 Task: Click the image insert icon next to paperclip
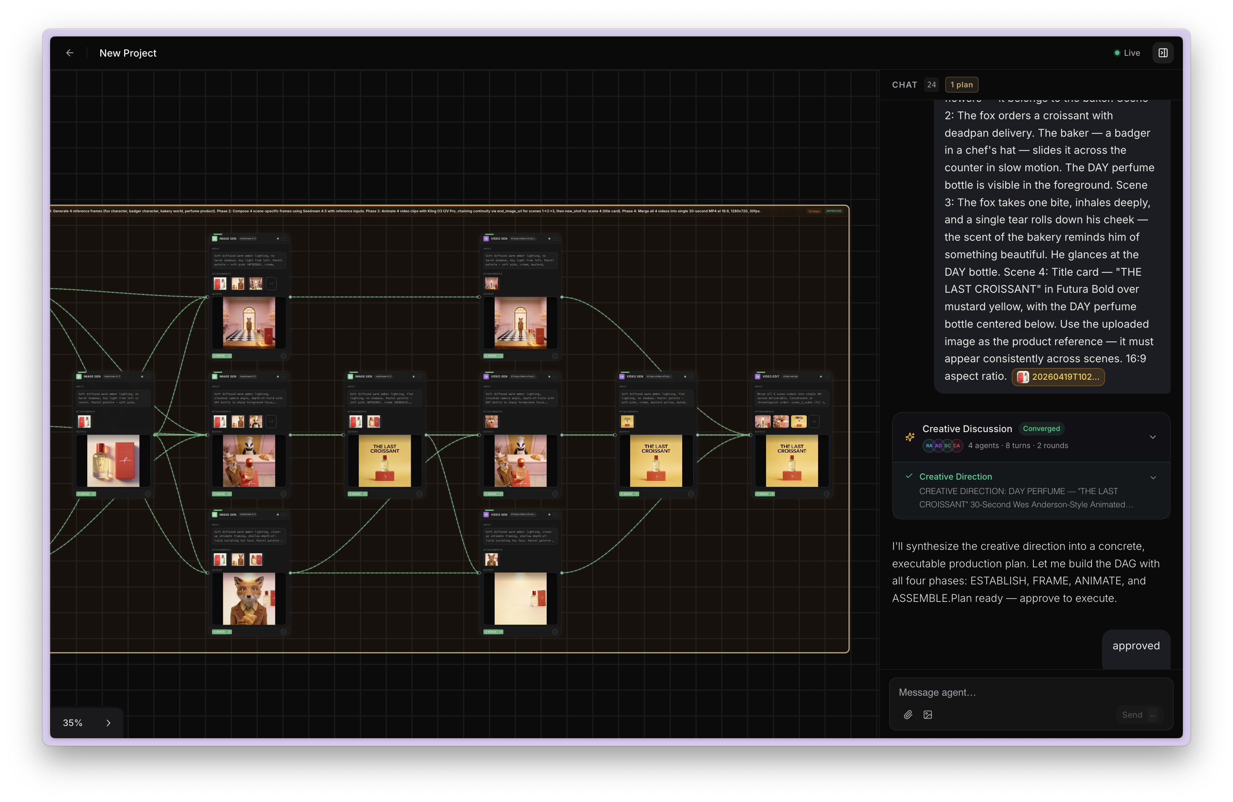click(x=928, y=714)
